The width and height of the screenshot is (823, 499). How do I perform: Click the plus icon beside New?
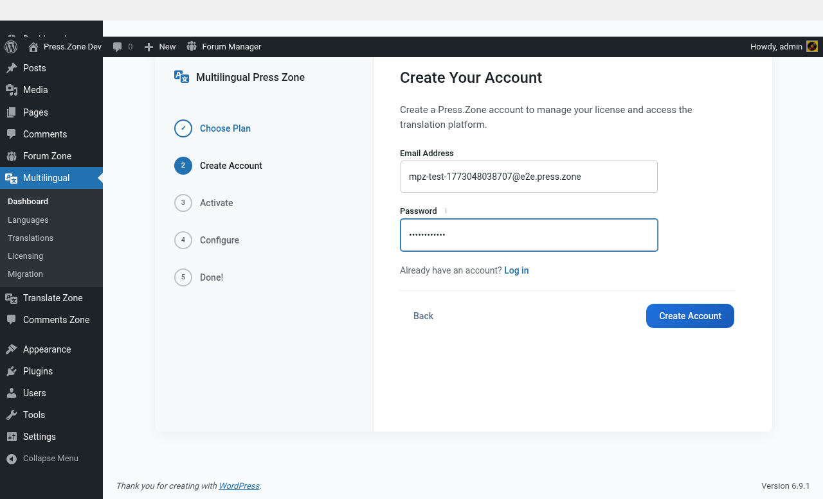click(149, 47)
